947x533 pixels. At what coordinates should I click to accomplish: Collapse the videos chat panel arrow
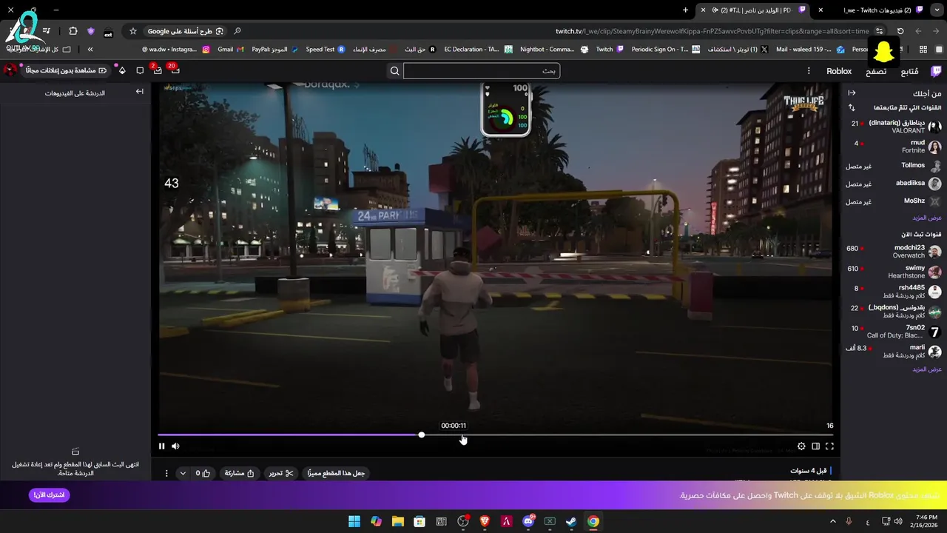tap(139, 92)
